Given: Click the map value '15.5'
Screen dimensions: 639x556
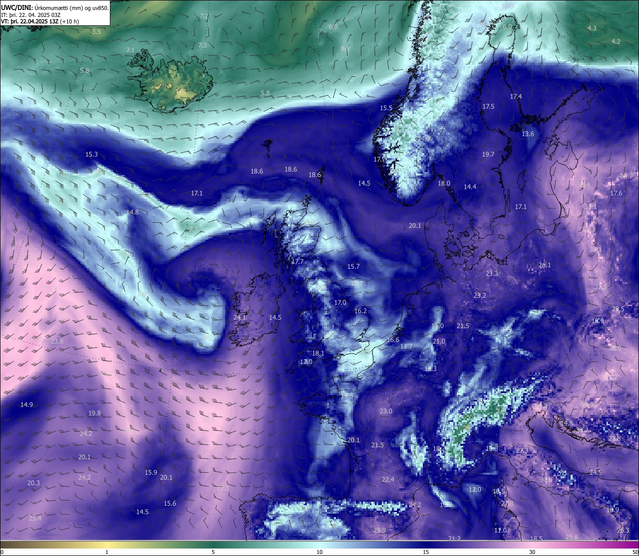Looking at the screenshot, I should point(386,108).
